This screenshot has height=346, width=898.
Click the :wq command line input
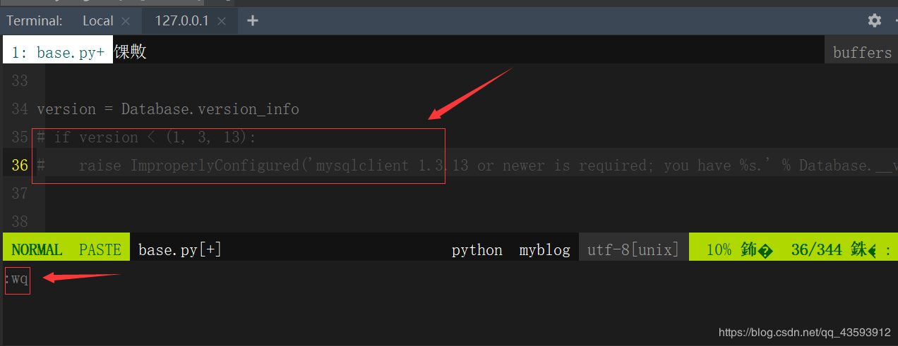coord(18,280)
